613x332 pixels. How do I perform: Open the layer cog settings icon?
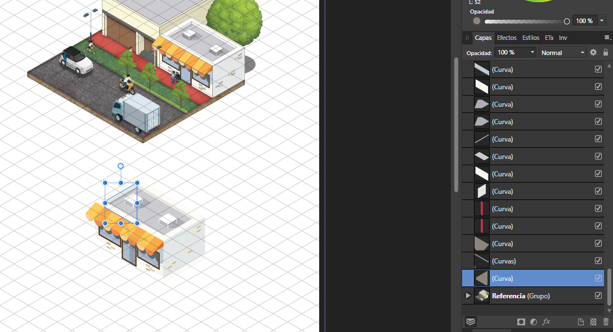[593, 52]
